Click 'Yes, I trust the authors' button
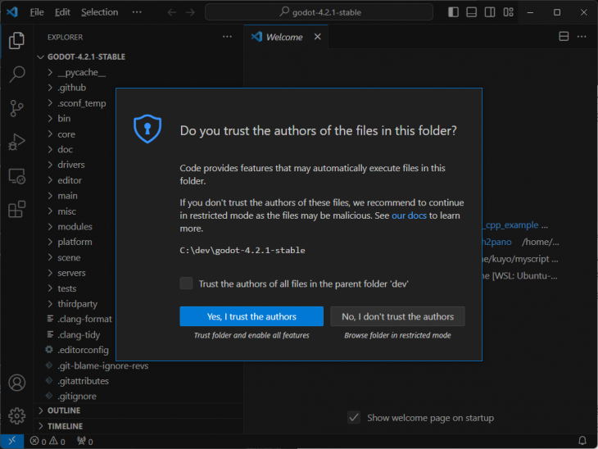Image resolution: width=598 pixels, height=449 pixels. click(x=251, y=316)
